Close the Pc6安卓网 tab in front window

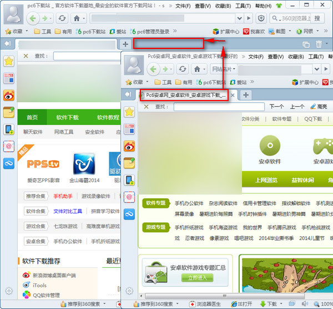(233, 95)
